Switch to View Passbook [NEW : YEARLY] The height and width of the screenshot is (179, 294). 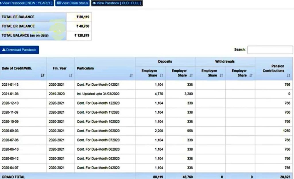click(27, 3)
